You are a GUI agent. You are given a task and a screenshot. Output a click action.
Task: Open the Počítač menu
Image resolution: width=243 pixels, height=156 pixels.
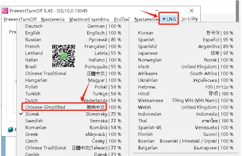[x=122, y=19]
